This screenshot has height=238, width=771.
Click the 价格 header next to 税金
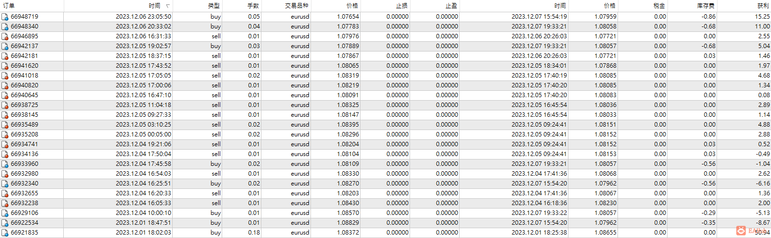point(610,6)
